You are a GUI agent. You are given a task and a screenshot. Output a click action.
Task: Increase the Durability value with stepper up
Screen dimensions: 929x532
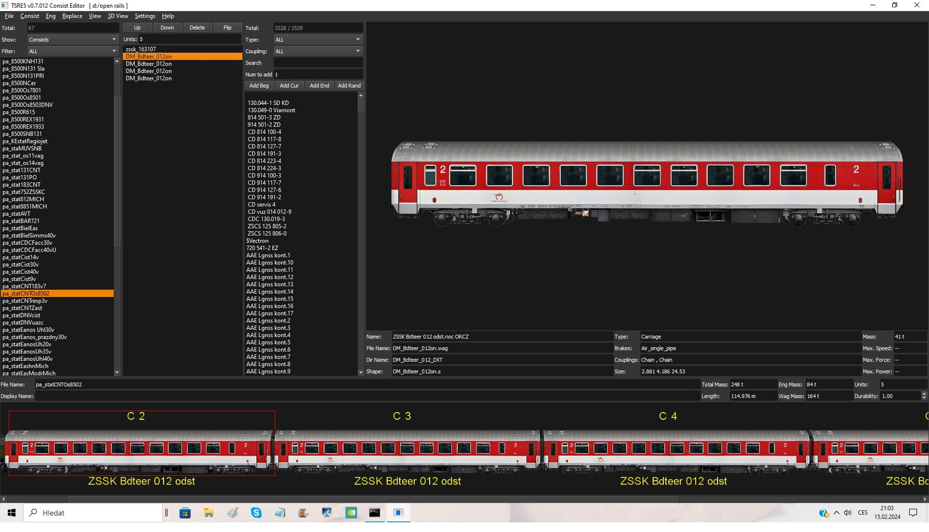(924, 394)
